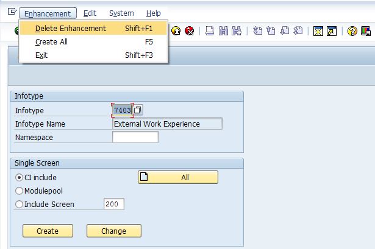Image resolution: width=375 pixels, height=249 pixels.
Task: Select the CI include radio button
Action: click(19, 178)
